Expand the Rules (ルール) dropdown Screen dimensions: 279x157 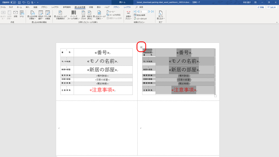pyautogui.click(x=111, y=11)
